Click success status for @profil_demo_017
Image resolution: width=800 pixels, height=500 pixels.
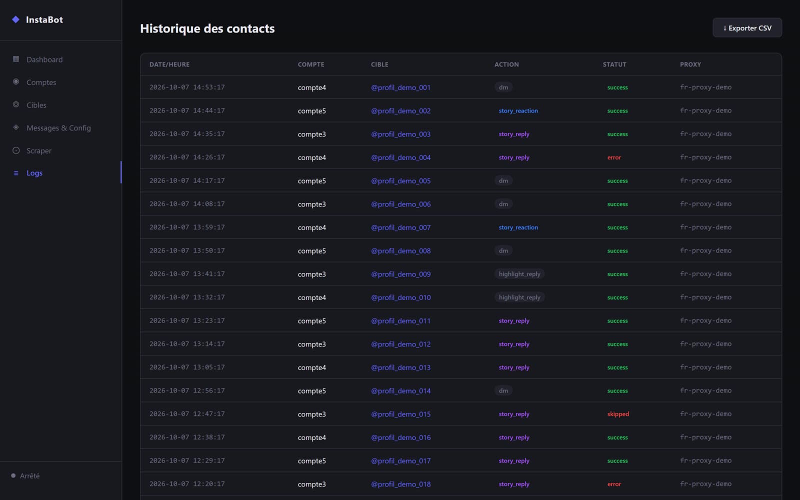point(617,460)
